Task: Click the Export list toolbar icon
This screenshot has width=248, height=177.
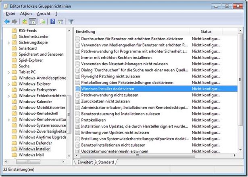Action: pos(43,21)
